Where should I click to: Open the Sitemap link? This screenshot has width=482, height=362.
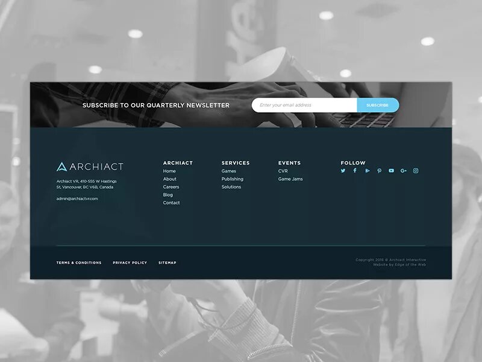click(167, 263)
